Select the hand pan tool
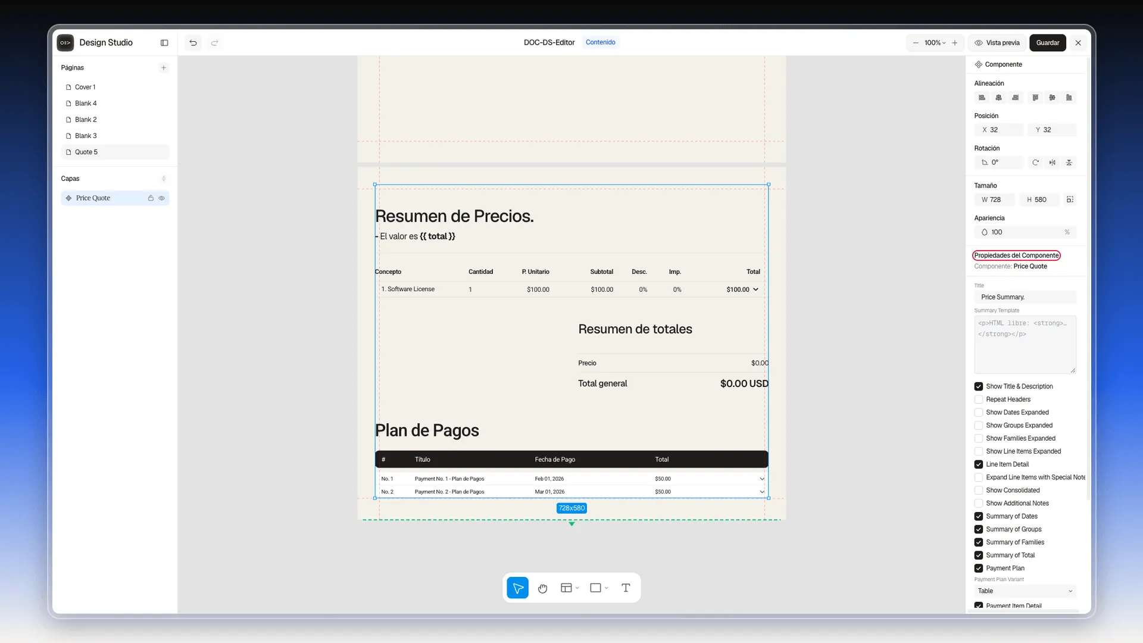Viewport: 1143px width, 643px height. coord(542,588)
